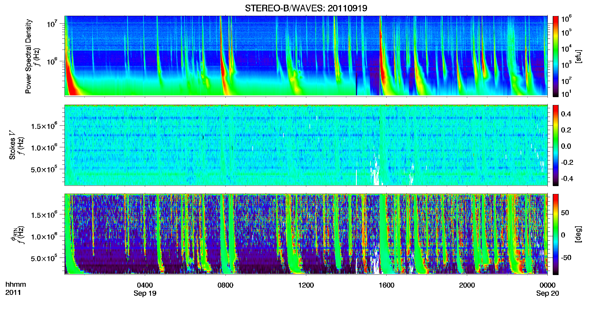The height and width of the screenshot is (315, 612).
Task: Click the [sfu] color bar unit label
Action: point(578,56)
